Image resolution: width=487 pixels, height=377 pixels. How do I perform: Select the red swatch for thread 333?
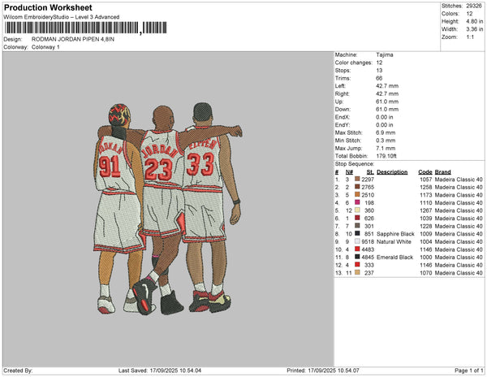pos(357,265)
